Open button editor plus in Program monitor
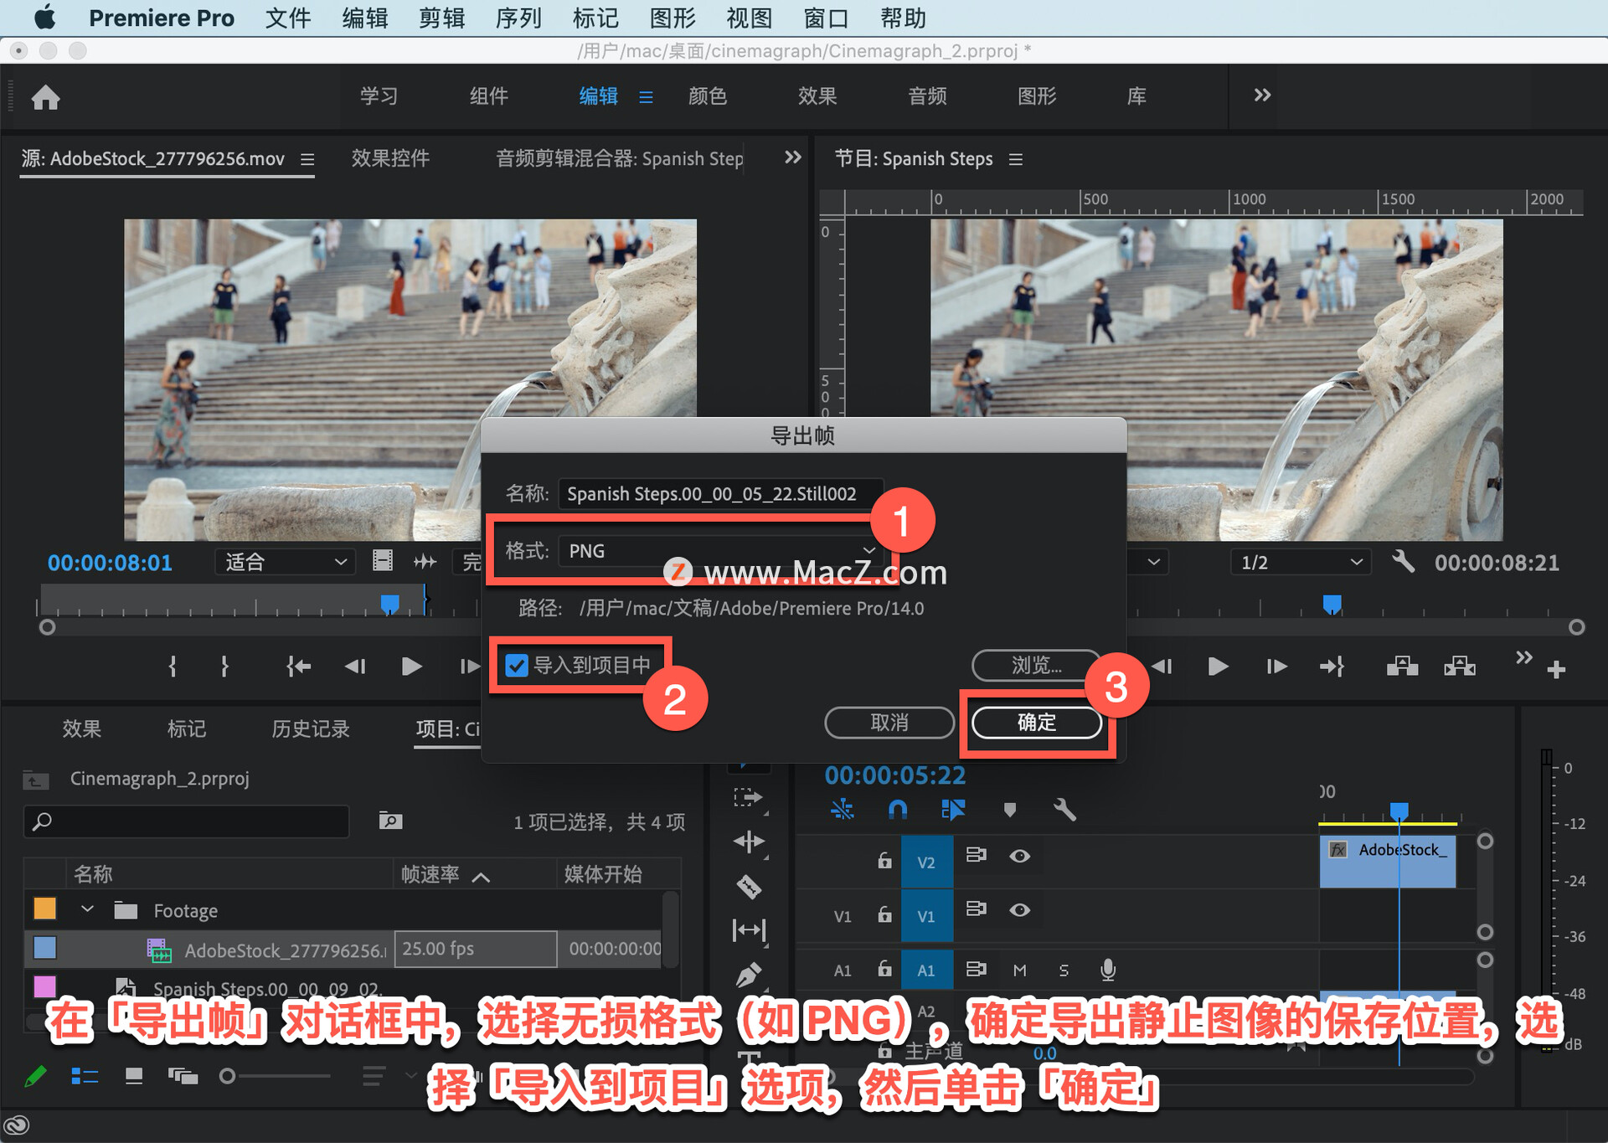The image size is (1608, 1143). [x=1556, y=669]
